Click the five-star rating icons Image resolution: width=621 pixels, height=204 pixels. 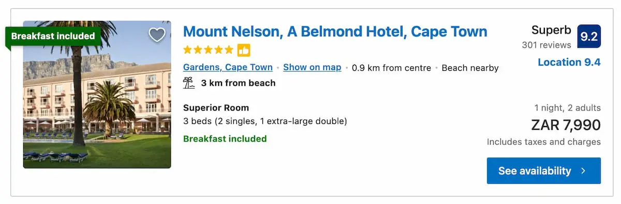point(209,50)
